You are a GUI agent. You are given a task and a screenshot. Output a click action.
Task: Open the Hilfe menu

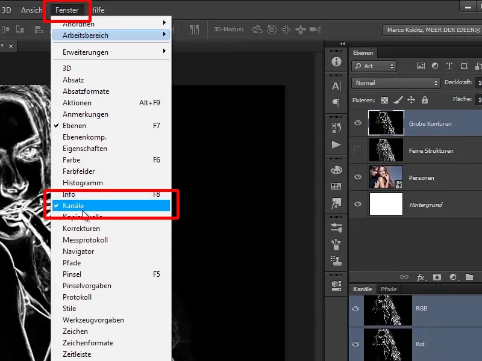point(98,10)
